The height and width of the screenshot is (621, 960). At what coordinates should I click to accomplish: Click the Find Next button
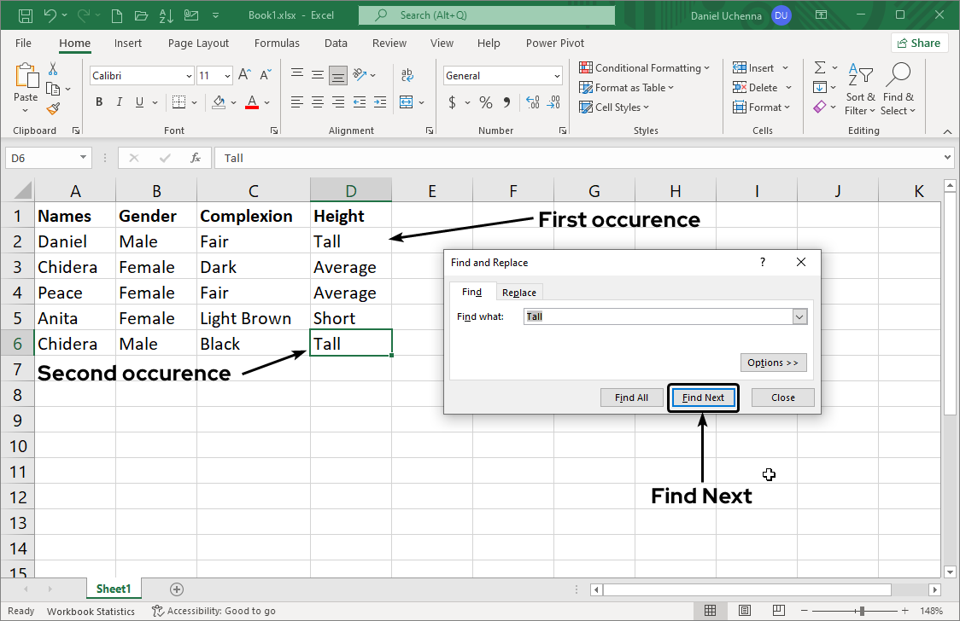[x=703, y=398]
